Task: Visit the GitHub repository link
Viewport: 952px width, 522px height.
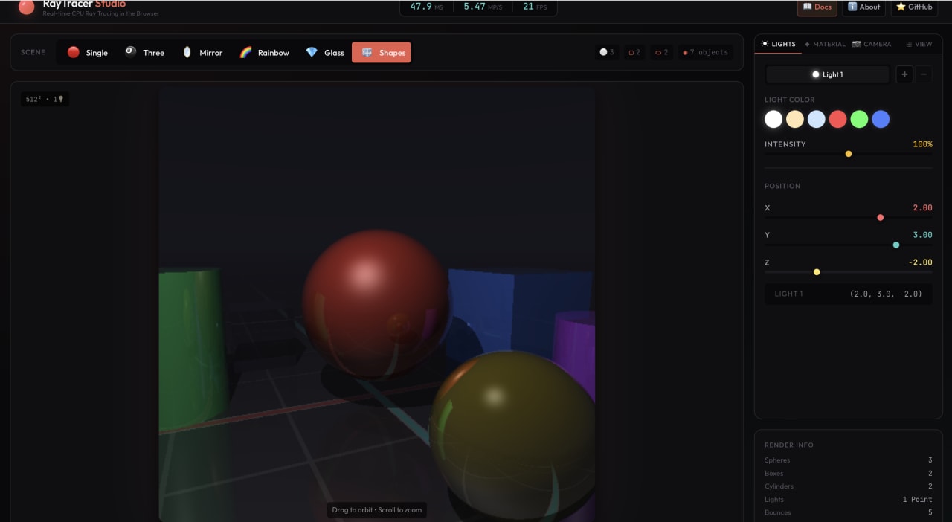Action: [914, 7]
